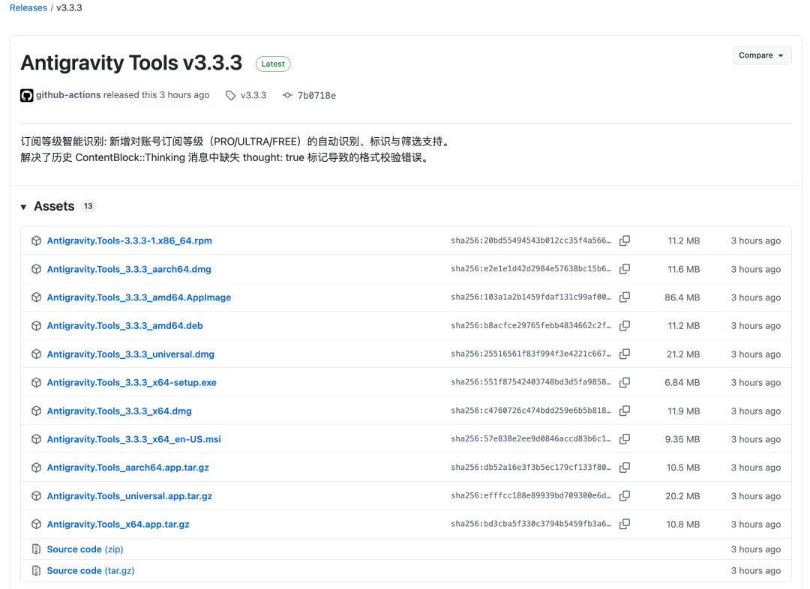
Task: Download the amd64.deb package
Action: [124, 326]
